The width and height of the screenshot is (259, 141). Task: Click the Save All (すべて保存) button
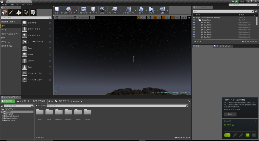click(39, 101)
